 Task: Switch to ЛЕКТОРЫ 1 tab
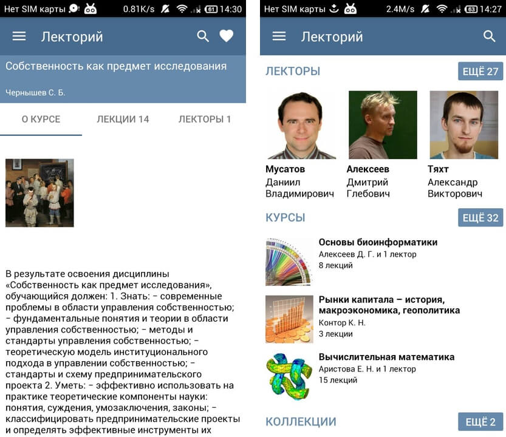[x=205, y=120]
